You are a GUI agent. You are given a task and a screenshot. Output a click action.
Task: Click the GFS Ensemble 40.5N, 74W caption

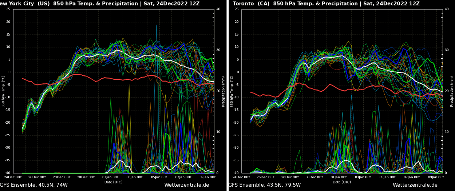click(34, 185)
